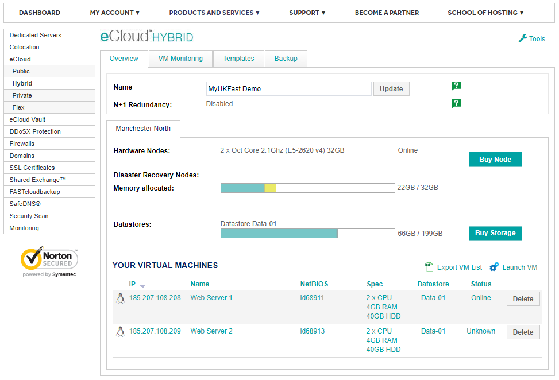Image resolution: width=559 pixels, height=380 pixels.
Task: Open the Web Server 2 name link
Action: 211,331
